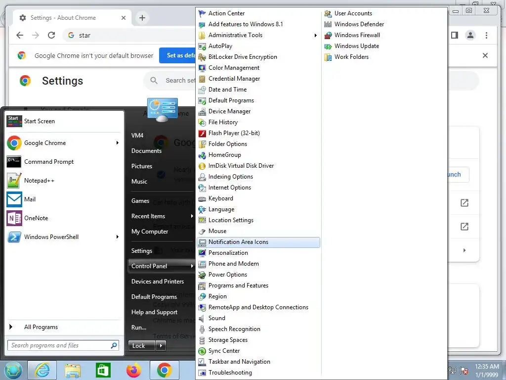Expand Administrative Tools submenu arrow
506x380 pixels.
[x=316, y=35]
